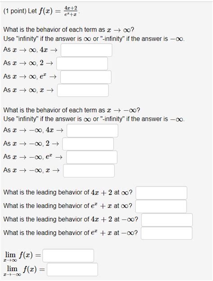
Task: Click the limit of f(x) at infinity answer box
Action: (68, 255)
